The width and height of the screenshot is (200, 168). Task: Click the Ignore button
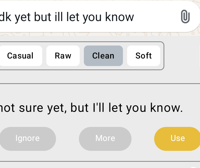point(27,138)
